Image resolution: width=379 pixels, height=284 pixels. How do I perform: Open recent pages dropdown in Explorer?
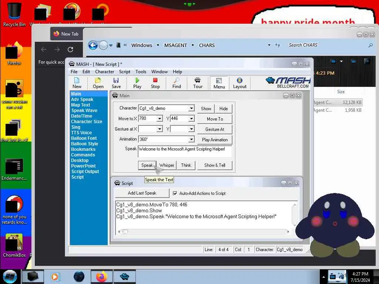click(111, 45)
